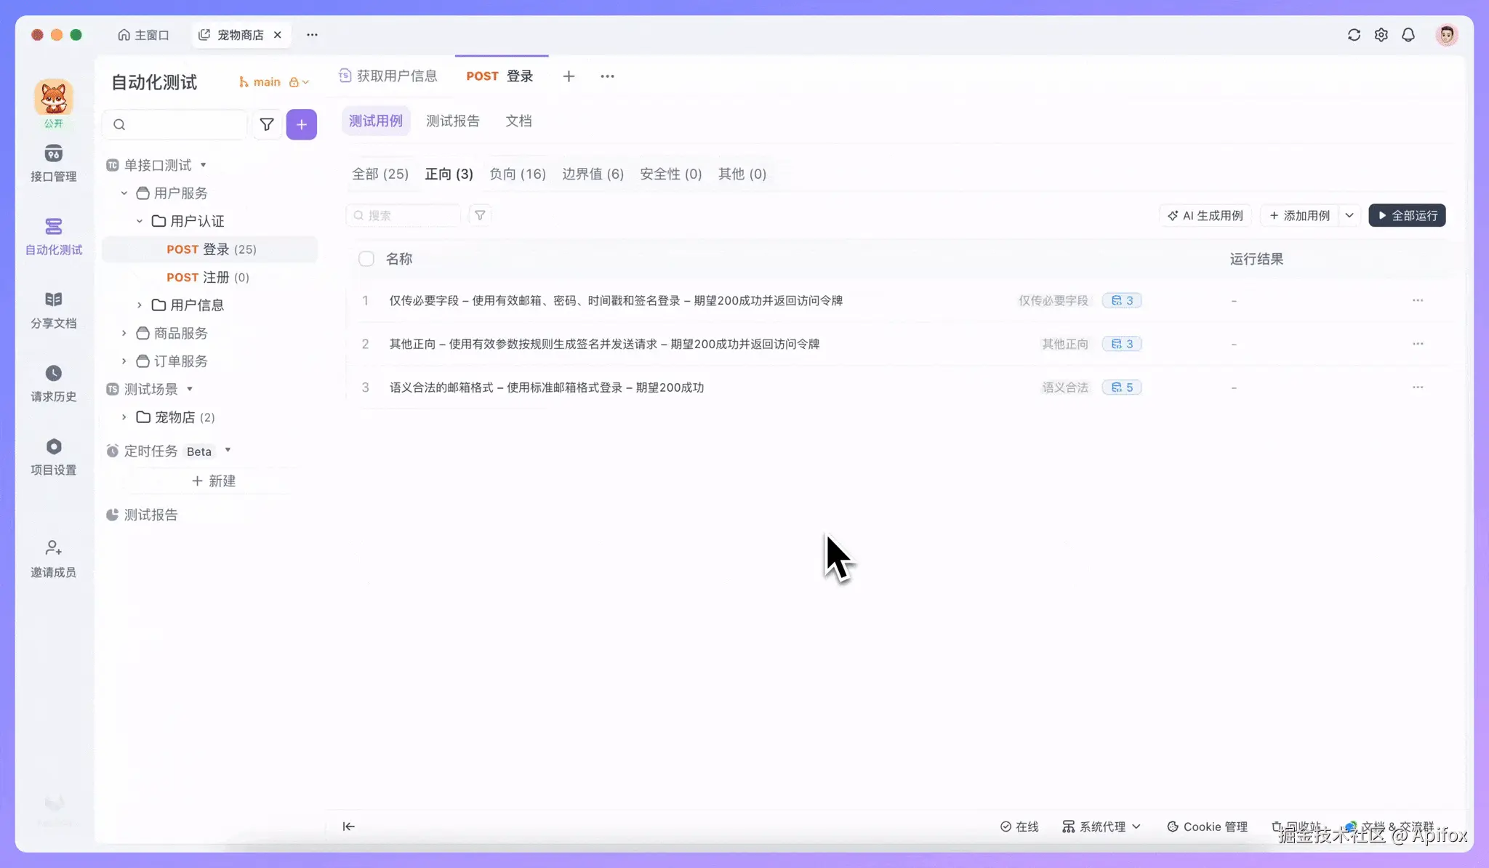This screenshot has height=868, width=1489.
Task: Collapse the sidebar with the bottom arrow icon
Action: click(349, 827)
